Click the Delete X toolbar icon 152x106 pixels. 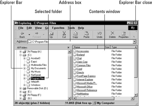[112, 33]
